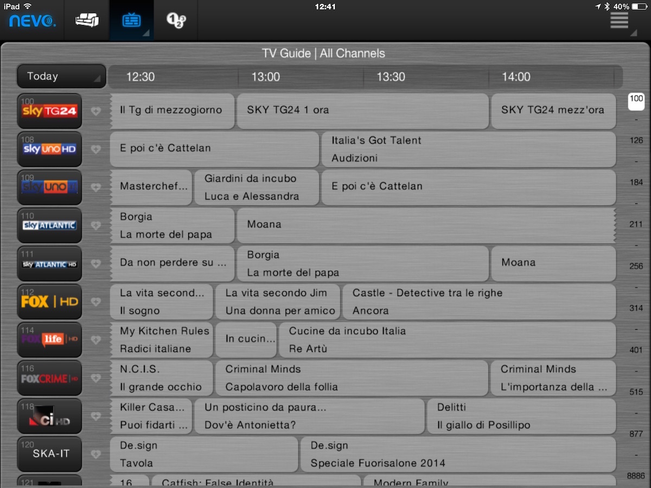Open Delitti Il giallo di Posillipo

522,416
